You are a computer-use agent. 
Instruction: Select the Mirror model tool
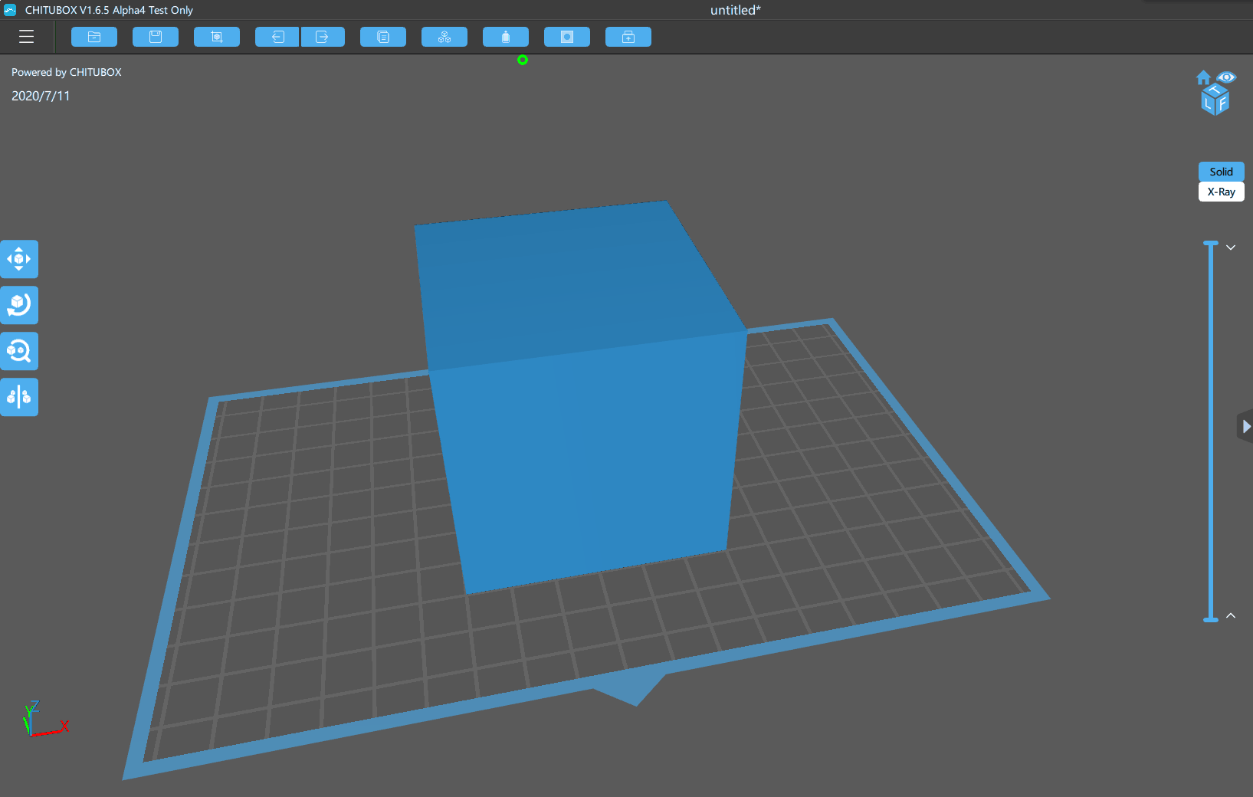19,397
